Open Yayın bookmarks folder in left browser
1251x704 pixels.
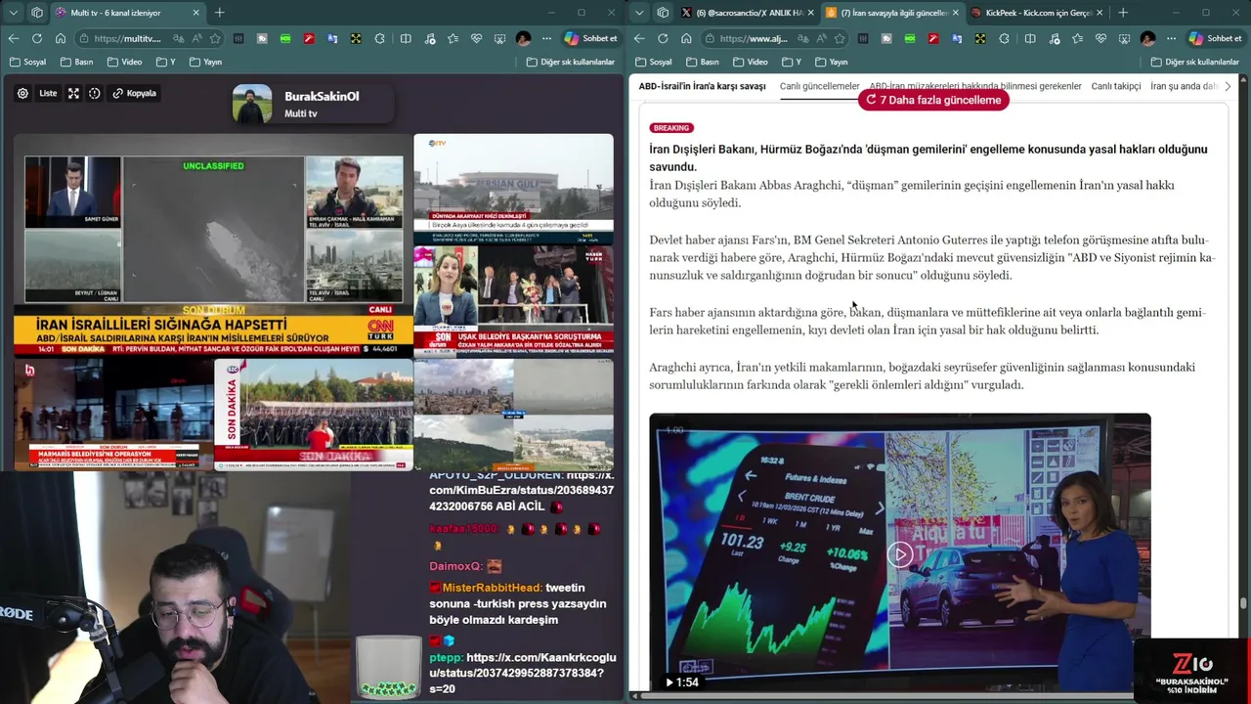click(x=206, y=62)
